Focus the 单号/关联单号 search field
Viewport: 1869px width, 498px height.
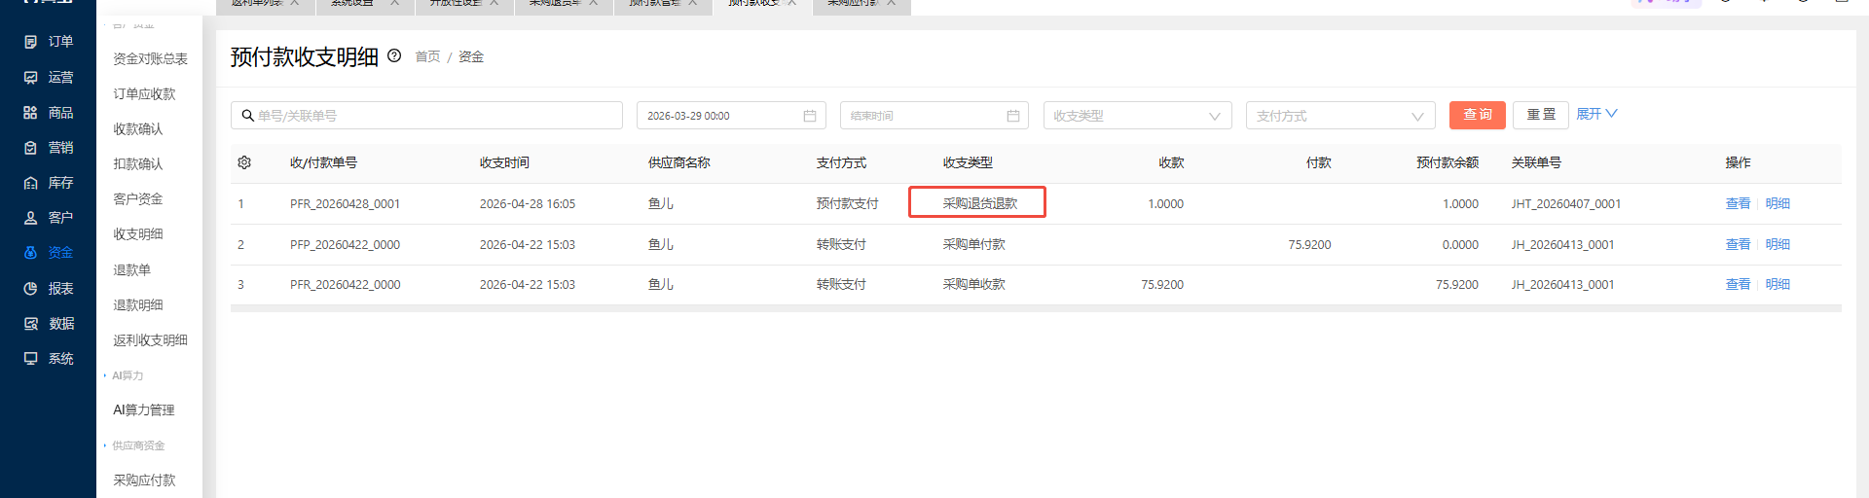(426, 116)
